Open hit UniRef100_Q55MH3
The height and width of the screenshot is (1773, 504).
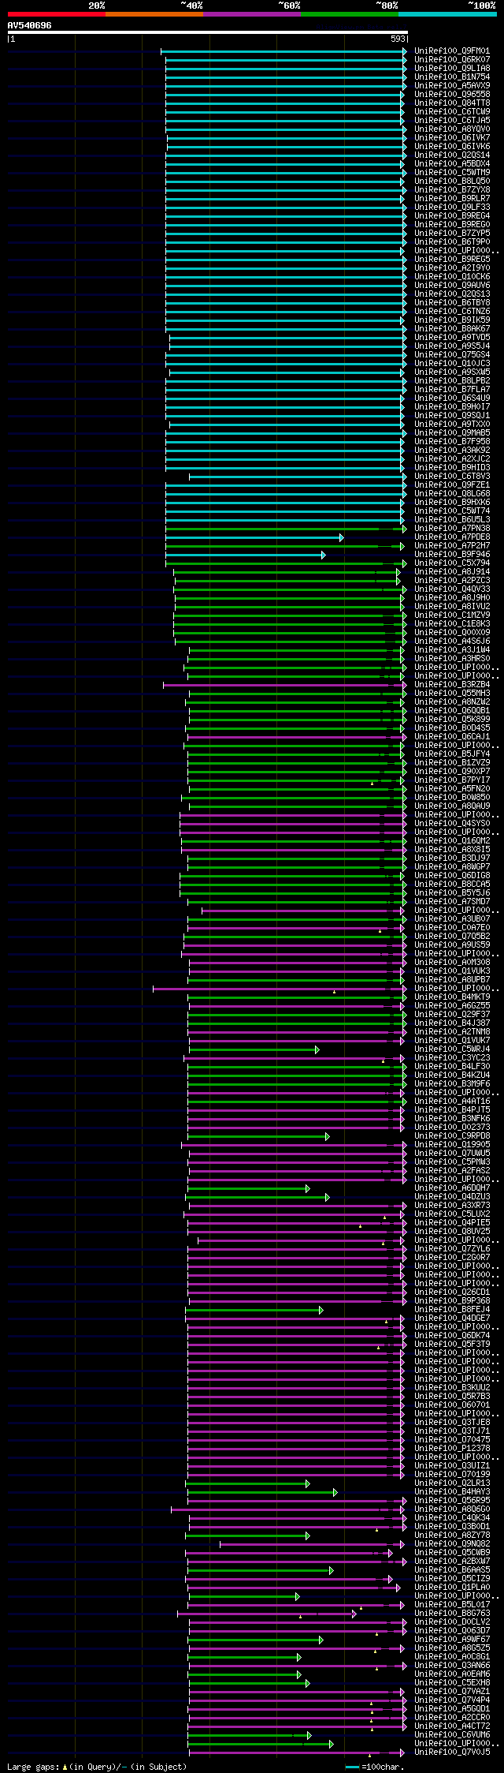(452, 694)
